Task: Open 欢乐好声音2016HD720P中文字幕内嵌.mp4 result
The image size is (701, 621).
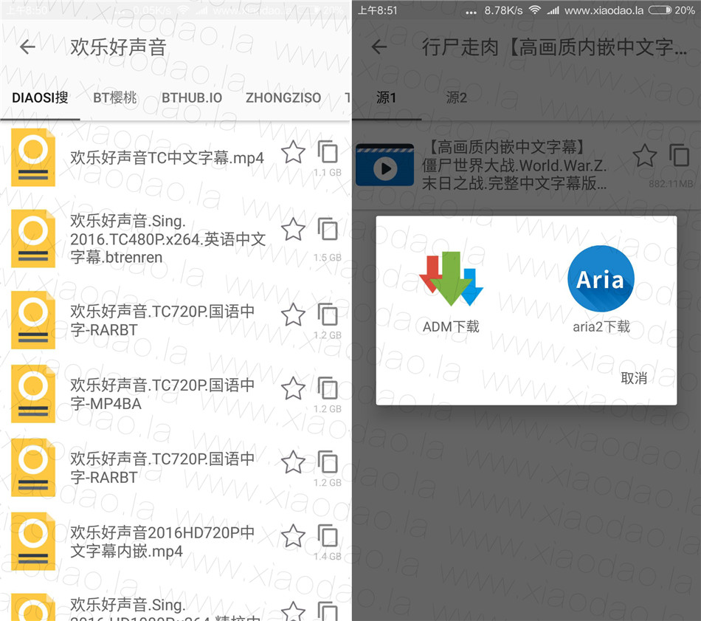Action: tap(162, 542)
